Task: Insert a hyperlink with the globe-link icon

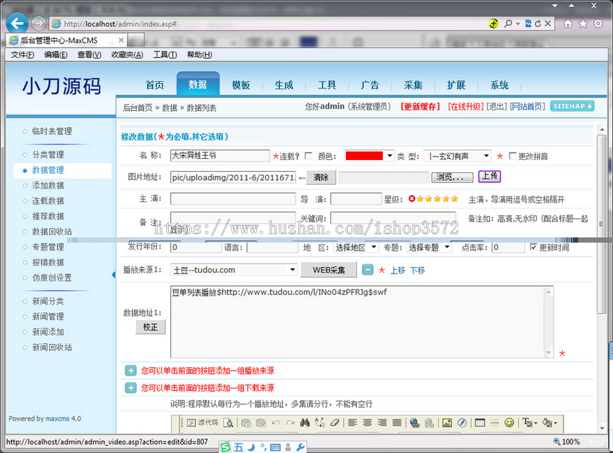Action: click(415, 422)
